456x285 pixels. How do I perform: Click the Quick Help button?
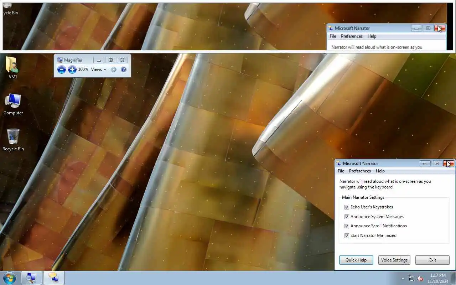tap(356, 260)
